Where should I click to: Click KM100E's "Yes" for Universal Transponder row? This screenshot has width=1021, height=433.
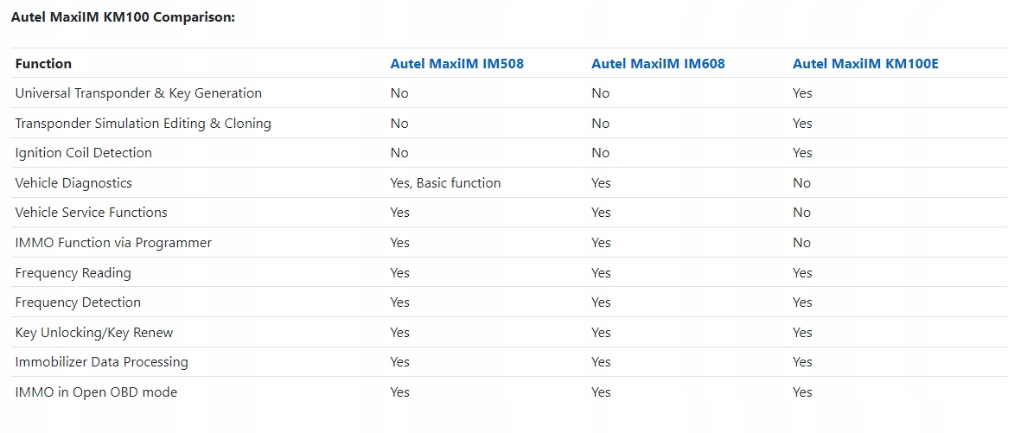coord(802,93)
